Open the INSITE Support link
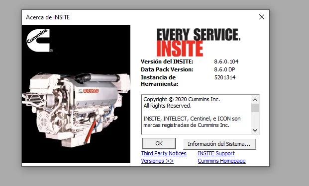This screenshot has height=186, width=309. tap(216, 153)
